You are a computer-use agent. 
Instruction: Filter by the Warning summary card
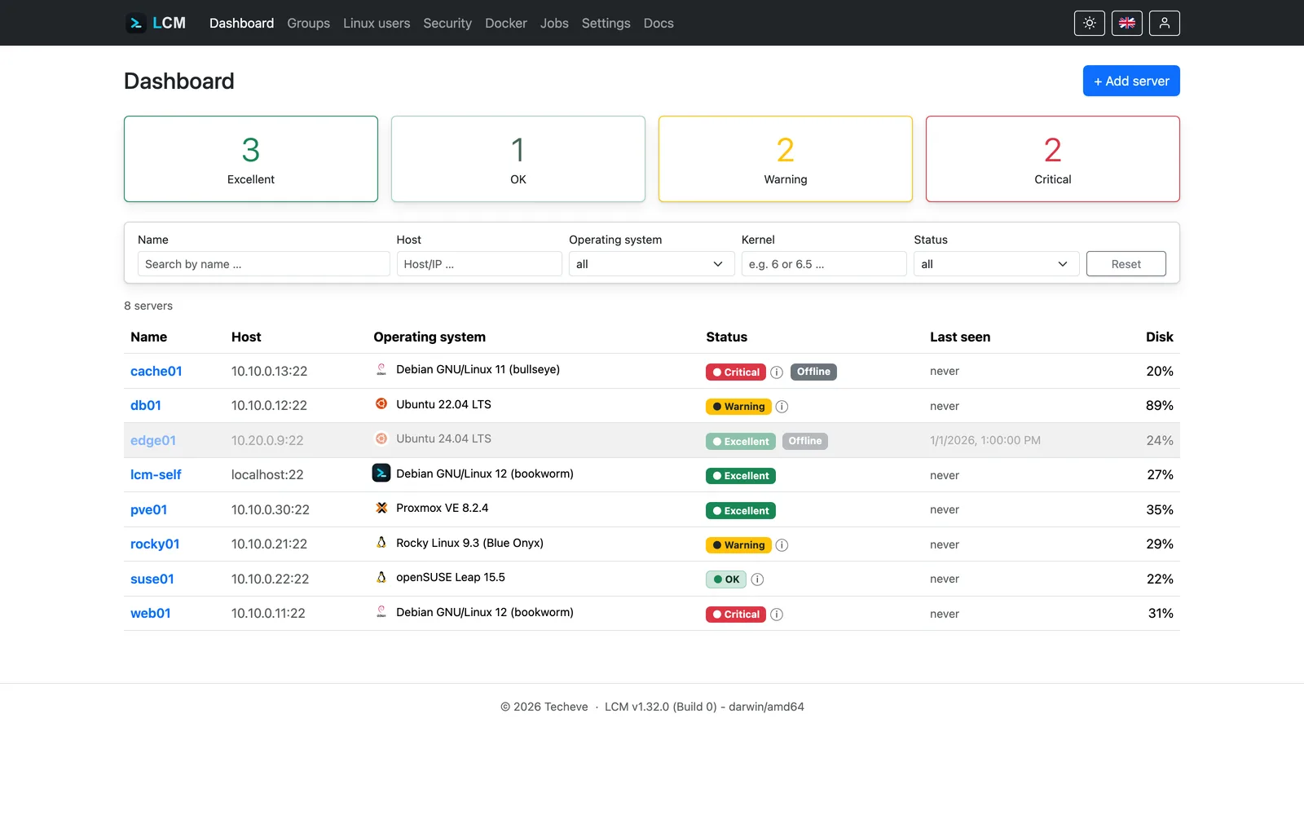tap(786, 159)
